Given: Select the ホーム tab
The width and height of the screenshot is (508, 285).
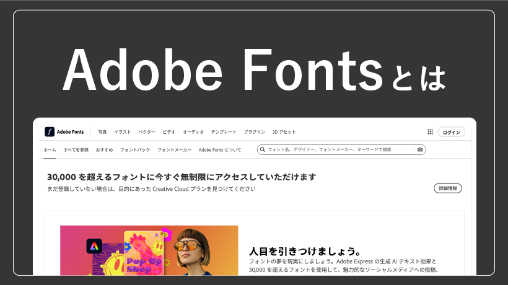Looking at the screenshot, I should coord(50,150).
